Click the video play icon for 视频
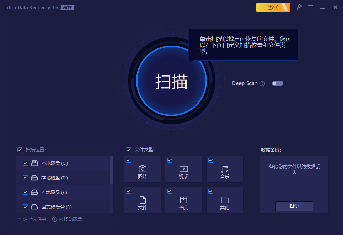 [184, 169]
